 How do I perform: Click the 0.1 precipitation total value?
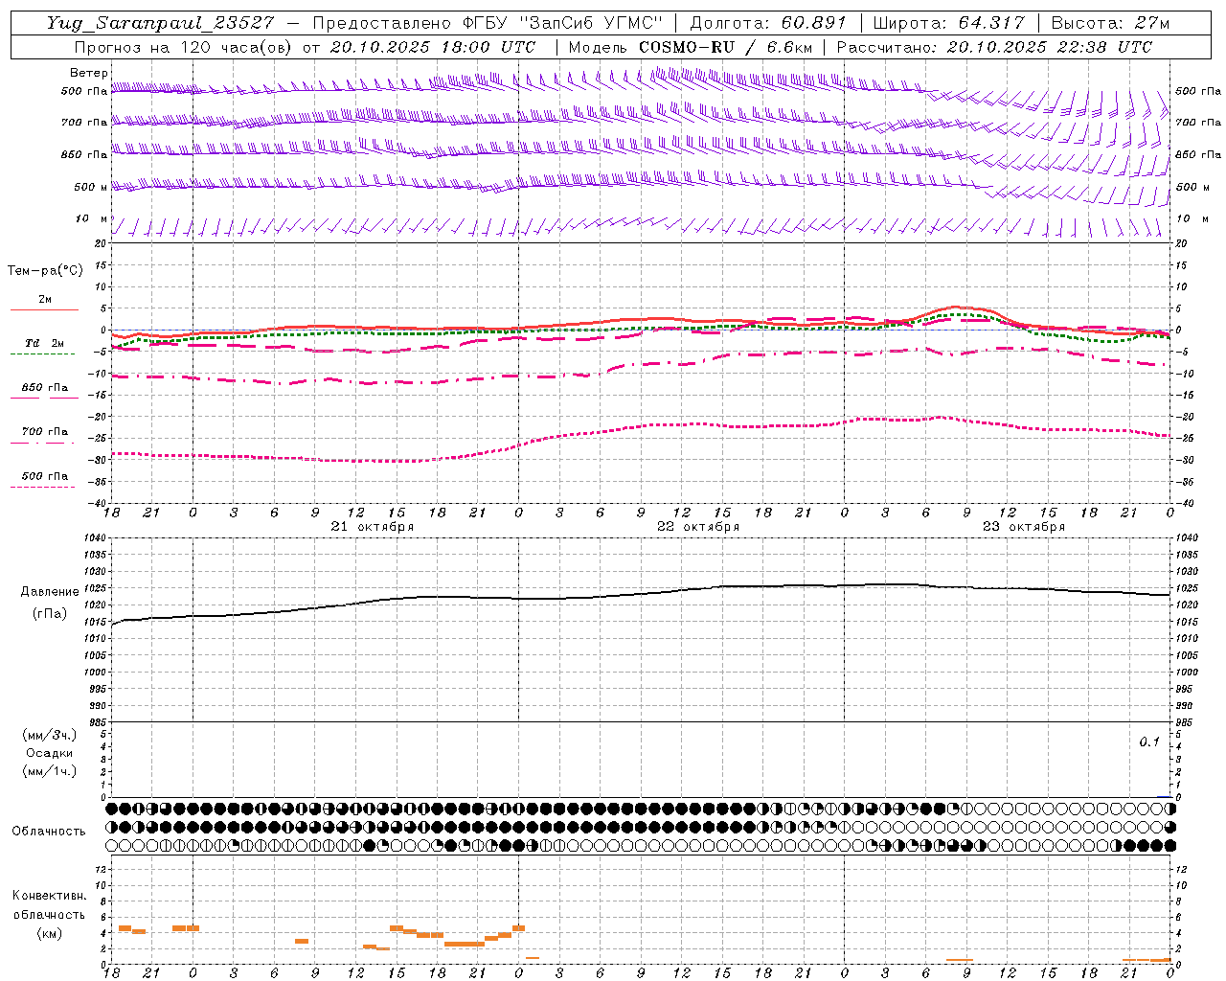coord(1149,741)
